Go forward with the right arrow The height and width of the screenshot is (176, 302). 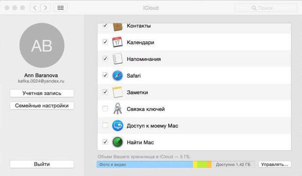pyautogui.click(x=45, y=8)
